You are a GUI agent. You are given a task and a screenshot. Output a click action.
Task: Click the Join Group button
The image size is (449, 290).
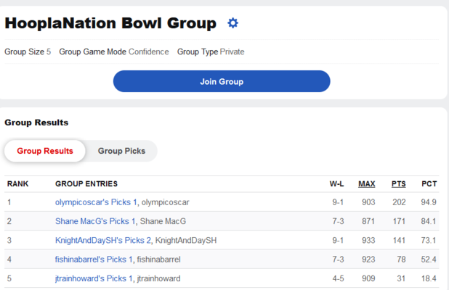click(222, 81)
